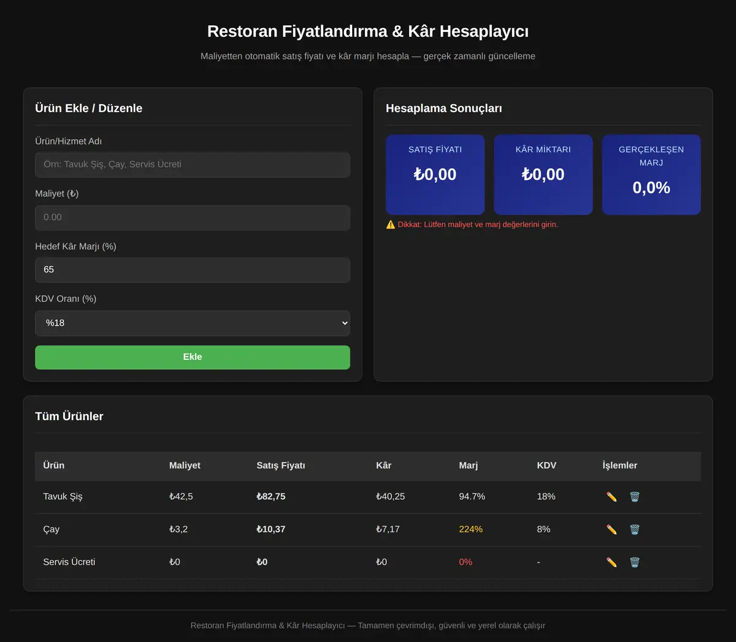The image size is (736, 642).
Task: Open the KDV Oranı dropdown
Action: pos(193,323)
